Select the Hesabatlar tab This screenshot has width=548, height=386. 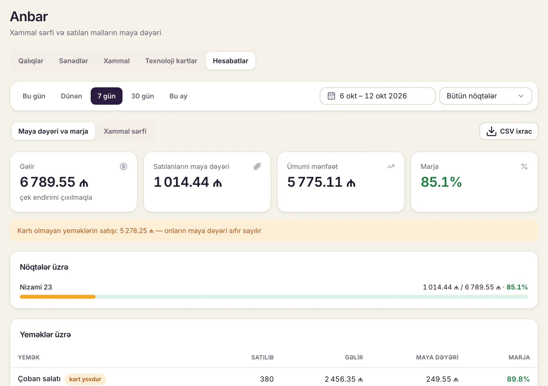[231, 61]
